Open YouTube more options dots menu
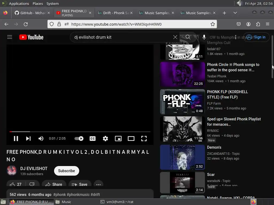274x205 pixels. coord(236,37)
